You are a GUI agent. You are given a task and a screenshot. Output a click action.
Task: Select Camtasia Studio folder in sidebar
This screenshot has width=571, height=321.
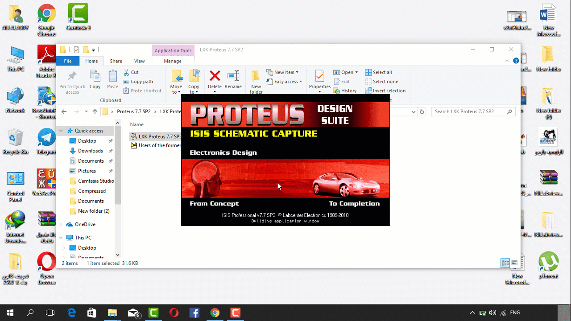[92, 181]
